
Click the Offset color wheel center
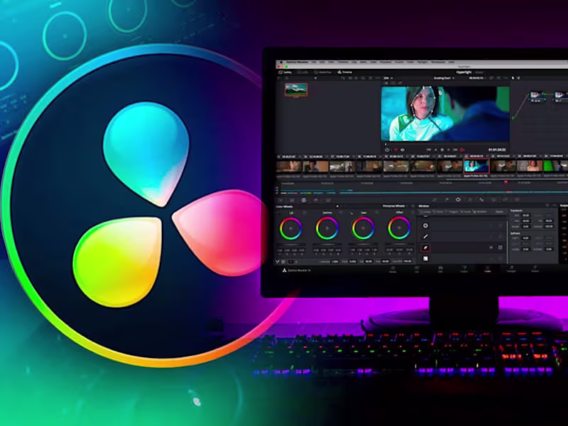[399, 228]
